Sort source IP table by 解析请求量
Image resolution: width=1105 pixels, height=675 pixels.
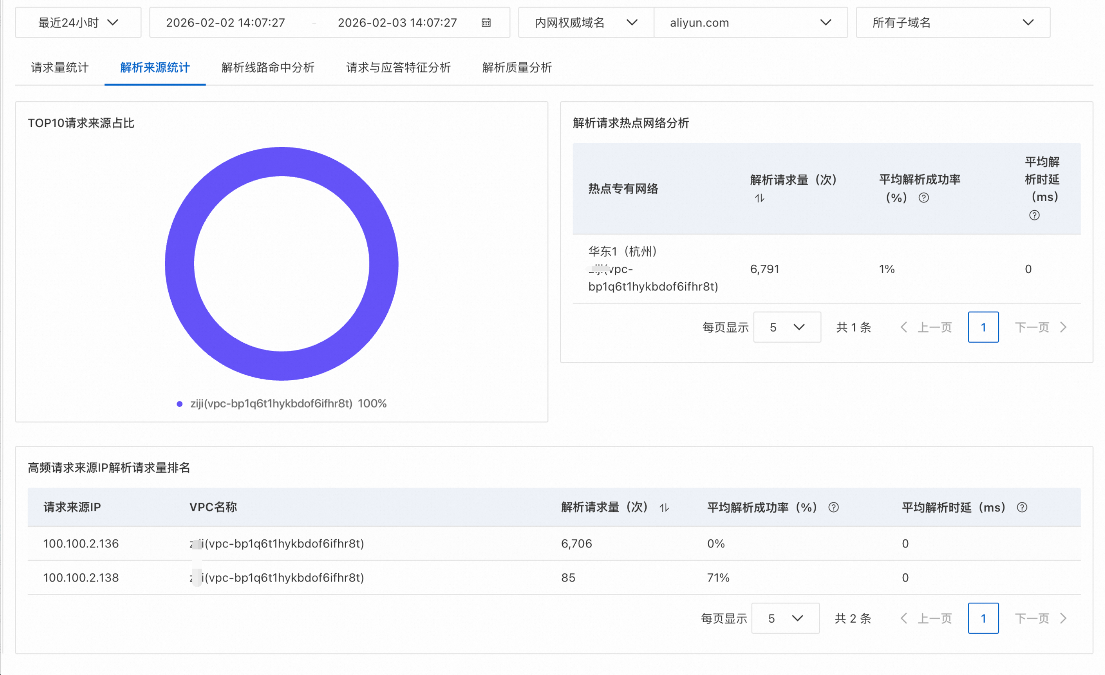(x=664, y=508)
